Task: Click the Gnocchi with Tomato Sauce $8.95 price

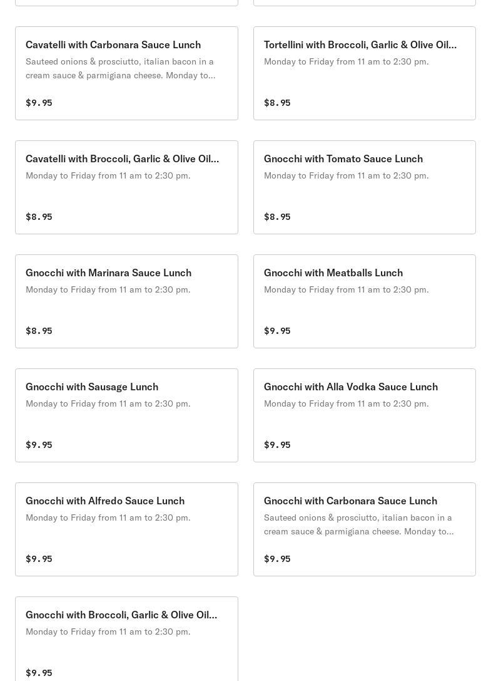Action: click(277, 217)
